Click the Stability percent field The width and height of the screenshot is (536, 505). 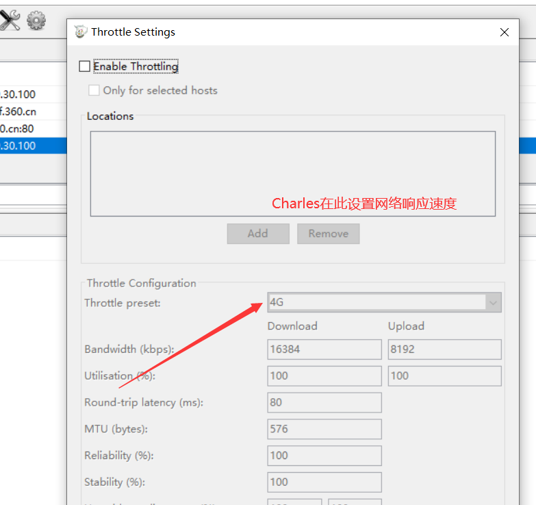[324, 482]
